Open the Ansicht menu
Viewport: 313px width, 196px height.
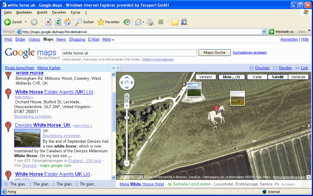coord(42,12)
